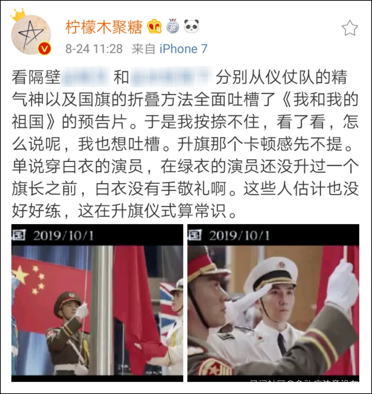
Task: Open the left flag-raising image
Action: coord(97,303)
